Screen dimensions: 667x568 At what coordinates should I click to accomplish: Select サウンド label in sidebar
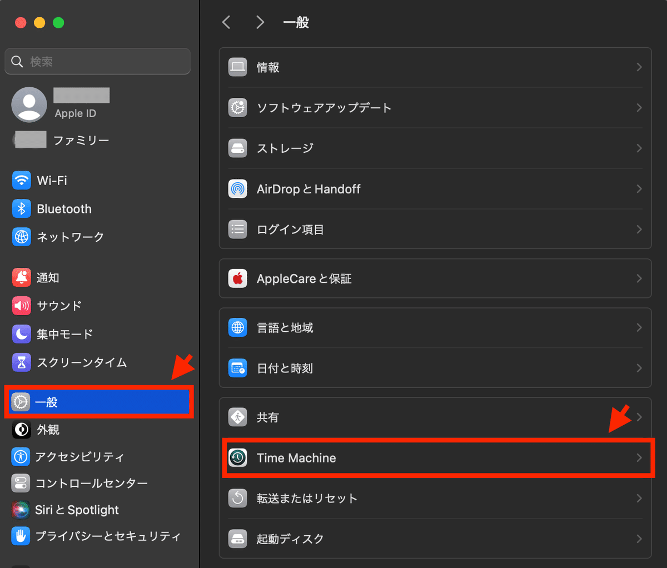[x=59, y=306]
